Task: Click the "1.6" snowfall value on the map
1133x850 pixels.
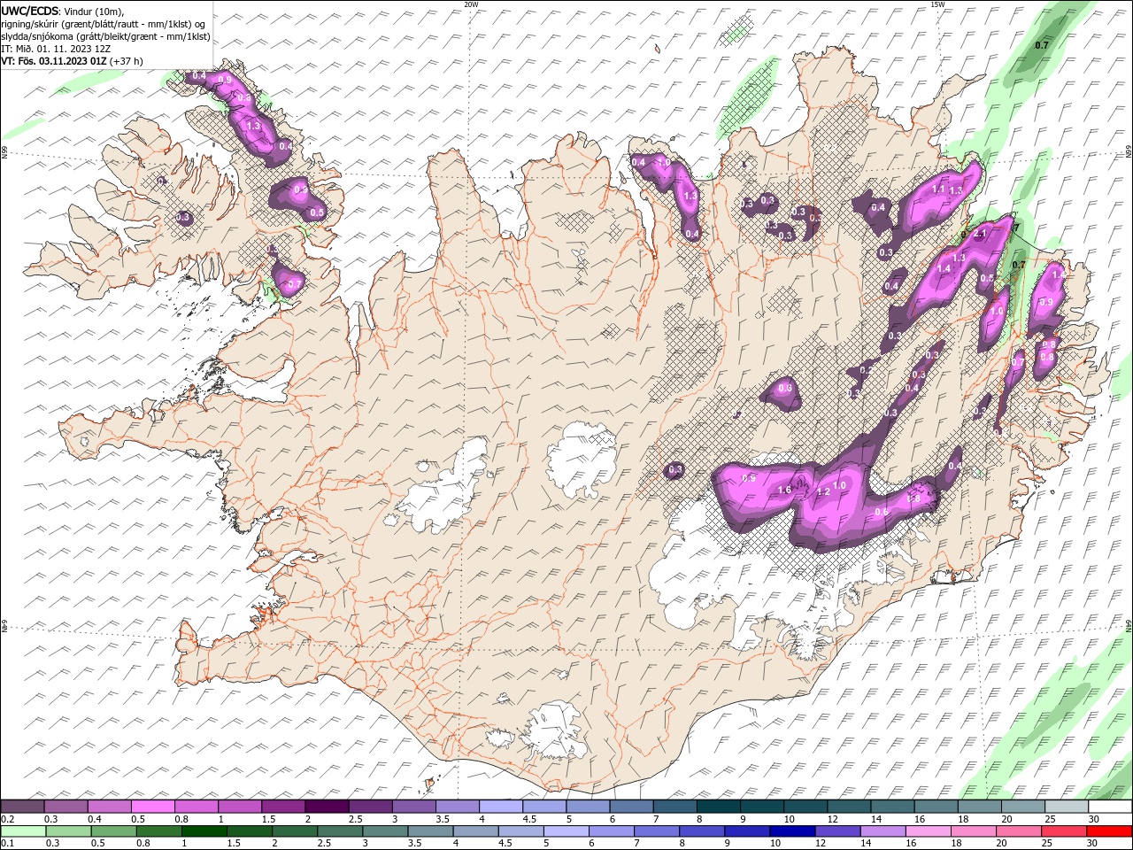Action: point(784,491)
